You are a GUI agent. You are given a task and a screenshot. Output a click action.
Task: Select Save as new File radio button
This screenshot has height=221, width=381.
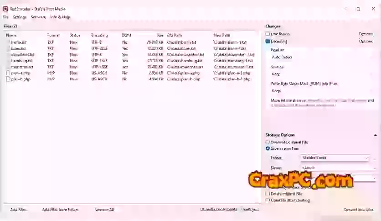pyautogui.click(x=268, y=148)
